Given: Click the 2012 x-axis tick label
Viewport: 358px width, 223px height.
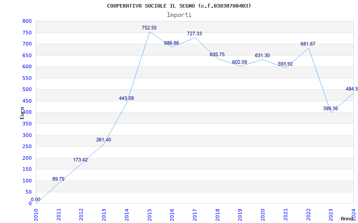Looking at the screenshot, I should (81, 215).
